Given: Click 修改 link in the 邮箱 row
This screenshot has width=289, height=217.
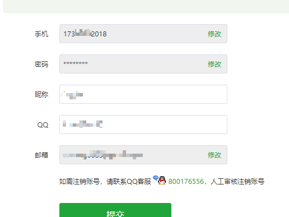Looking at the screenshot, I should pos(215,155).
